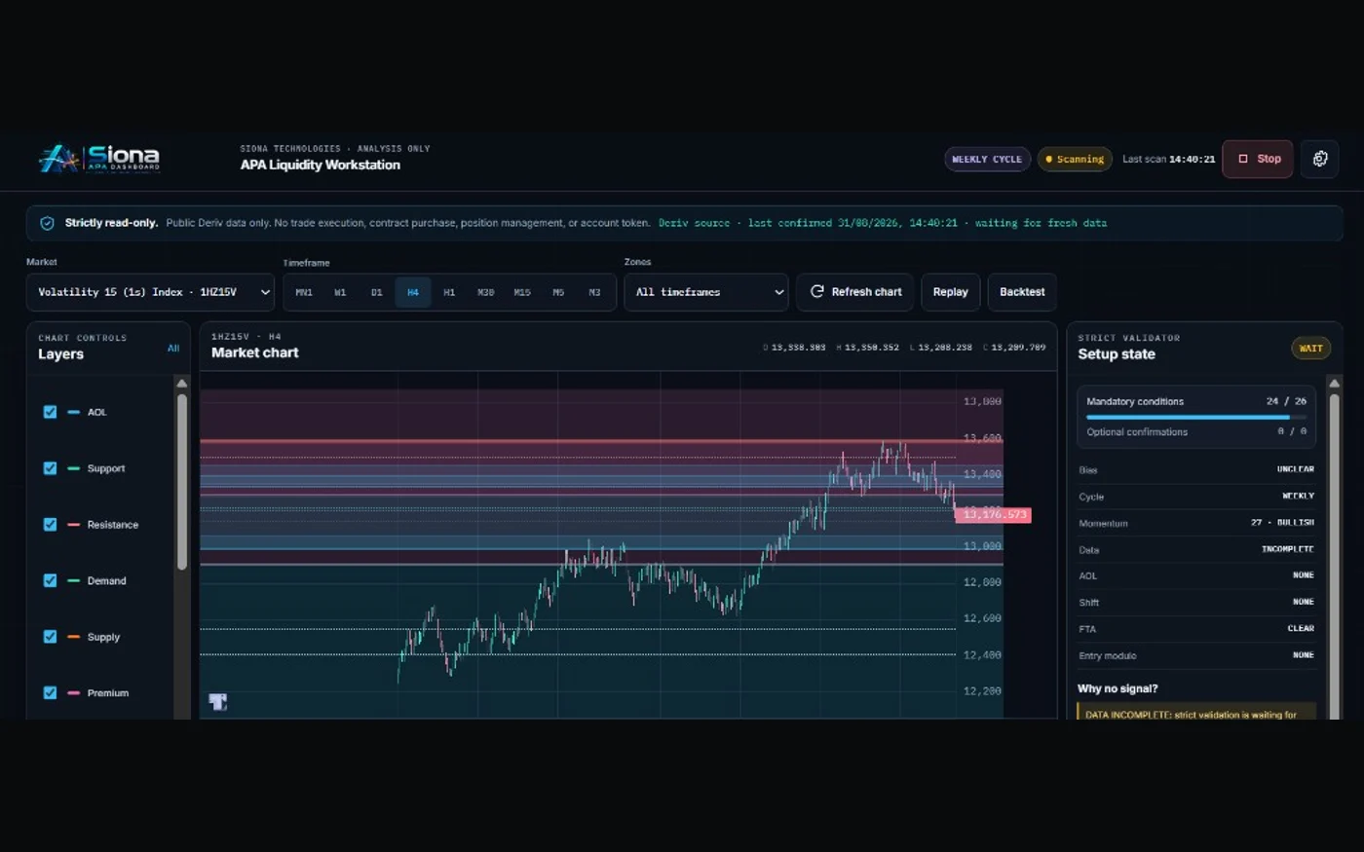Uncheck the Supply layer checkbox
1364x852 pixels.
50,637
